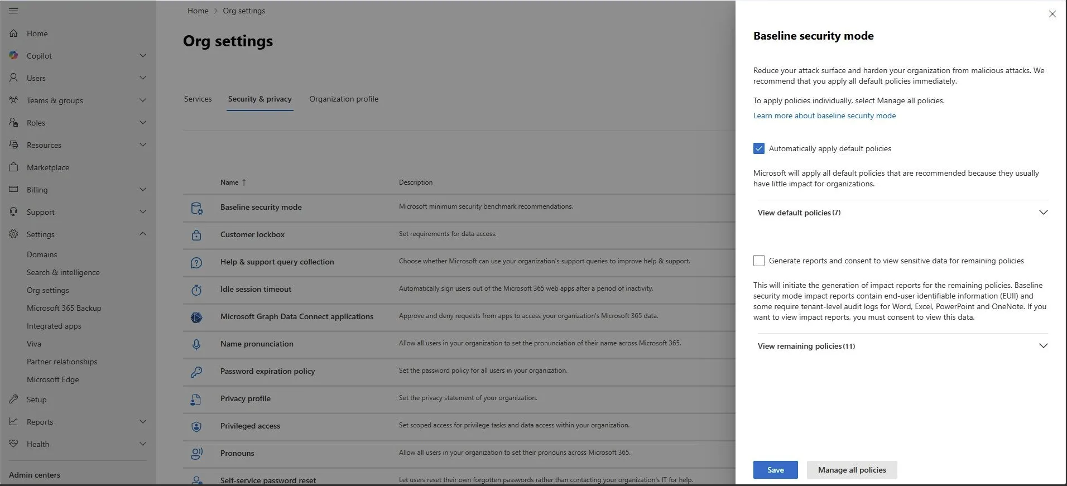Viewport: 1067px width, 486px height.
Task: Open Learn more about baseline security mode
Action: 824,116
